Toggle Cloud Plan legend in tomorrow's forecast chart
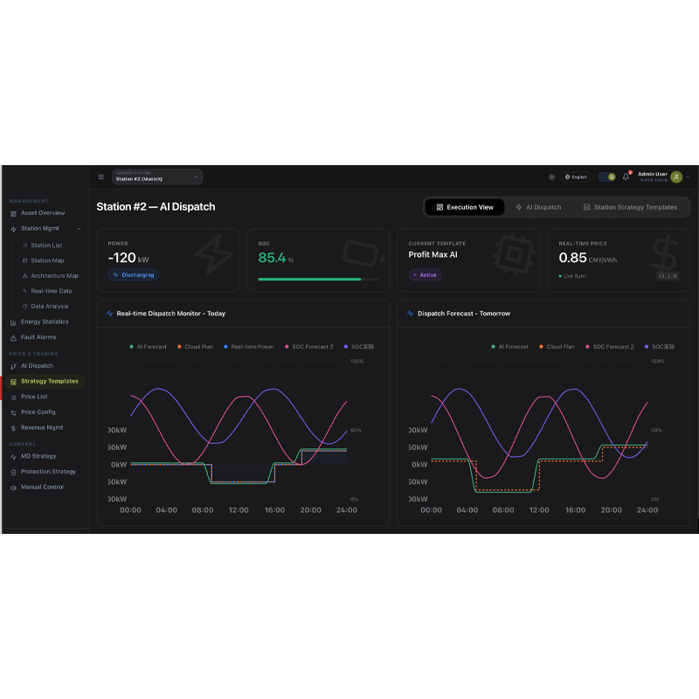Viewport: 699px width, 699px height. pyautogui.click(x=557, y=346)
